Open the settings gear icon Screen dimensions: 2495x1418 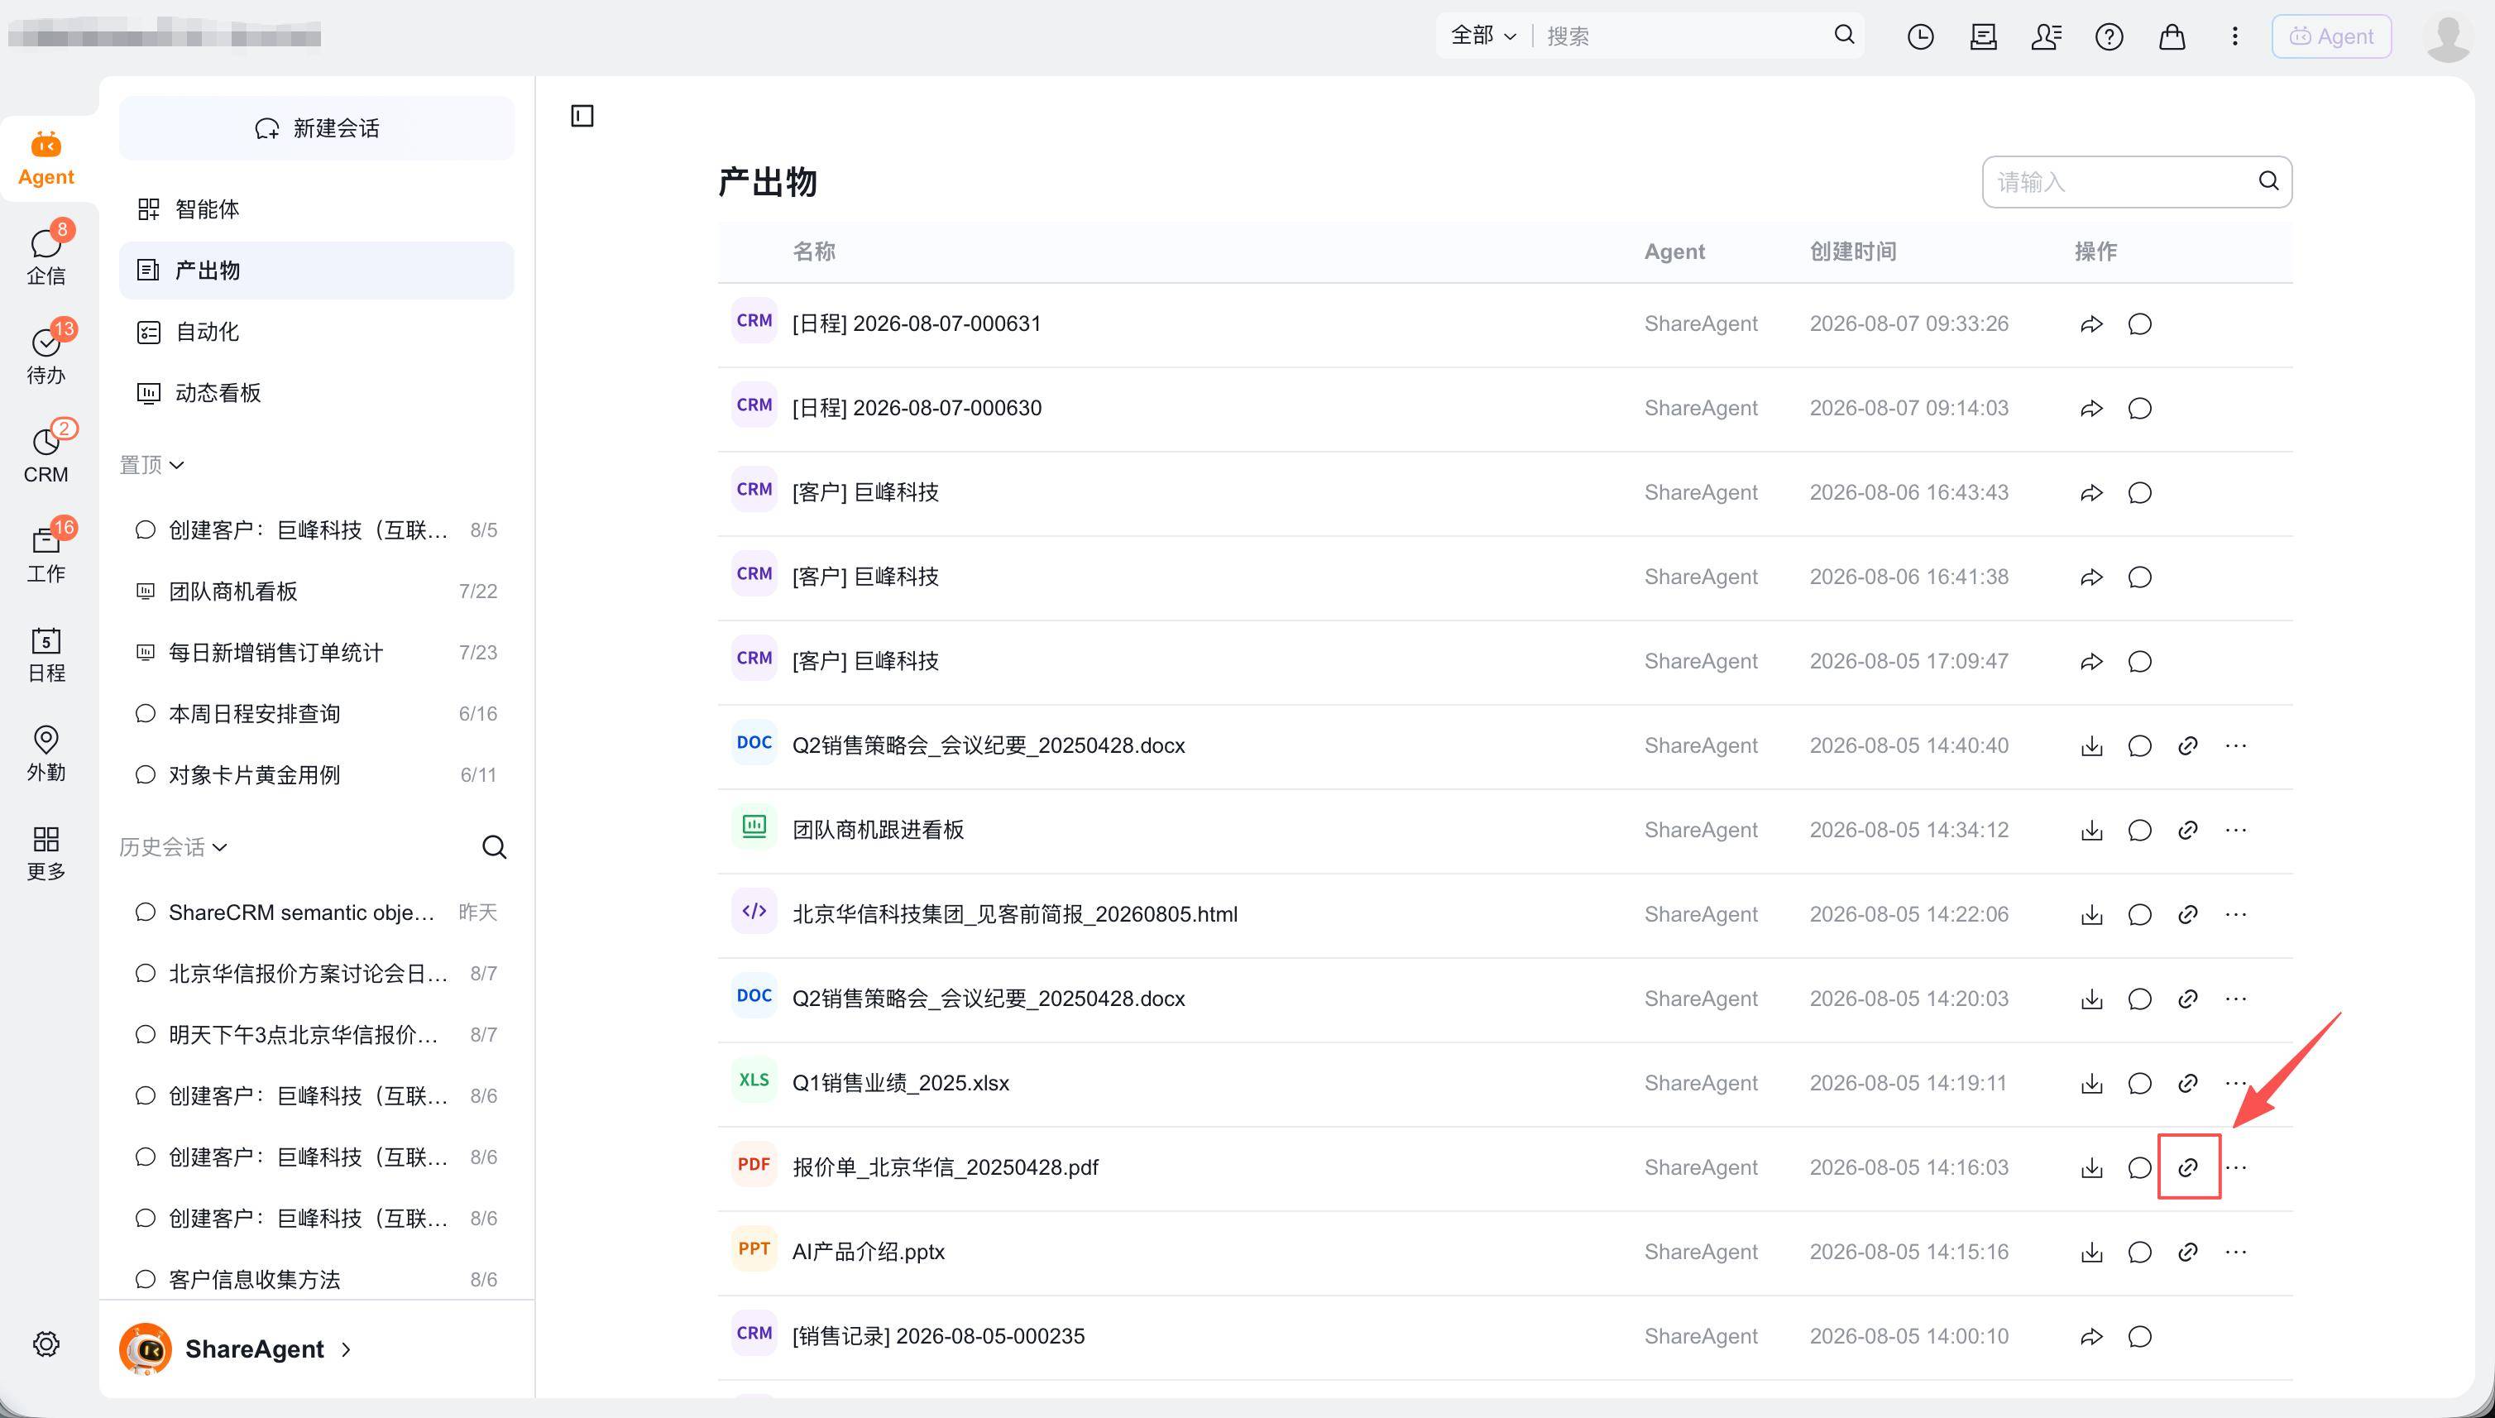click(45, 1344)
